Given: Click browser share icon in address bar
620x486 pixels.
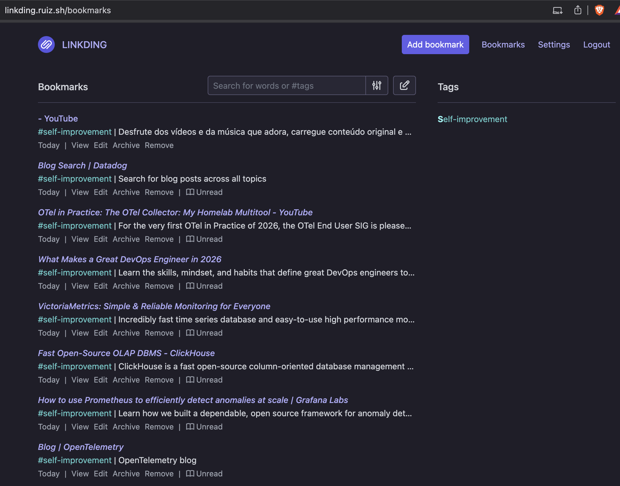Looking at the screenshot, I should (x=578, y=10).
